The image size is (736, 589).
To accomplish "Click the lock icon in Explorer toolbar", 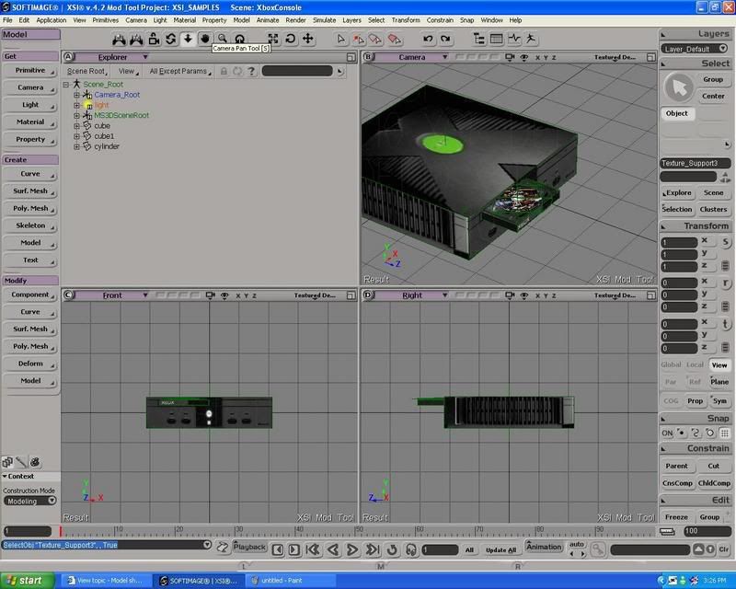I will tap(224, 72).
